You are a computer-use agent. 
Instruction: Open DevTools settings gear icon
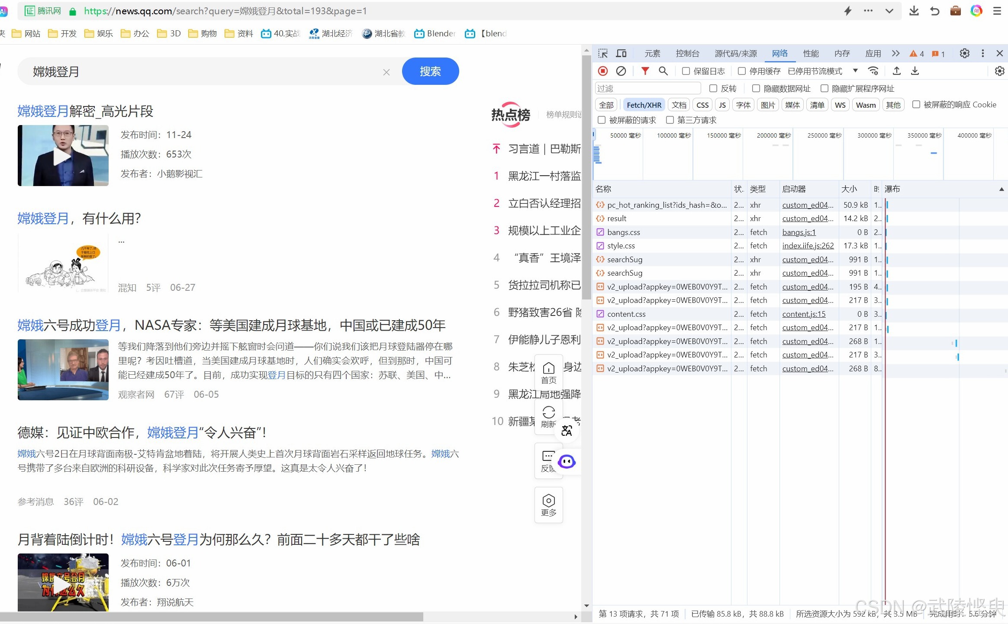coord(964,53)
